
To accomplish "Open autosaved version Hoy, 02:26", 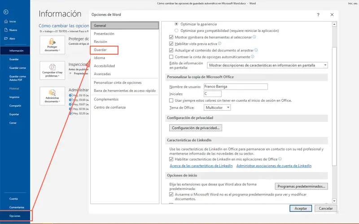I will pyautogui.click(x=79, y=113).
